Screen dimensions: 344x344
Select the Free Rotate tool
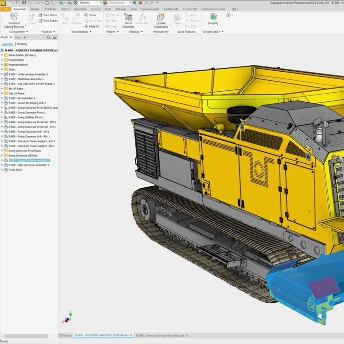48,21
